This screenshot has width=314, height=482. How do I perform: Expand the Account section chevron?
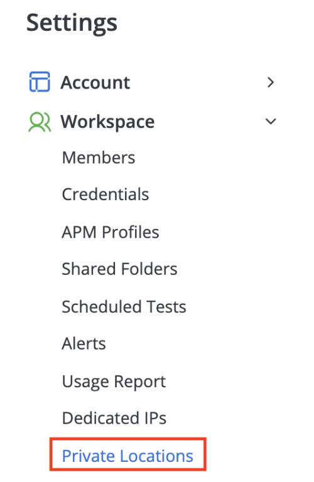(270, 82)
